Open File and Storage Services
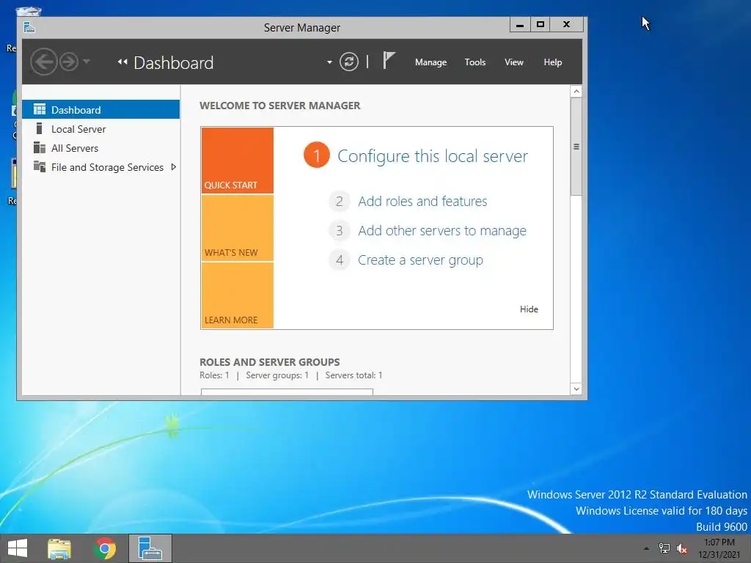 pos(101,167)
